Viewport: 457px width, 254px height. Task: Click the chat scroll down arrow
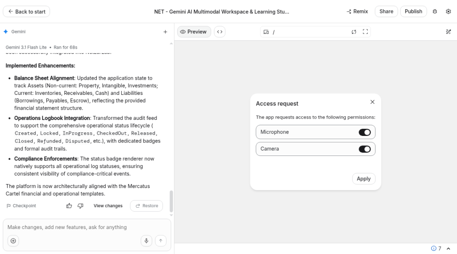click(x=171, y=215)
